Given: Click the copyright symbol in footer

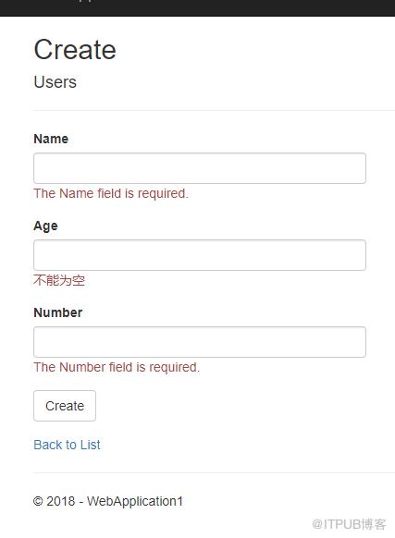Looking at the screenshot, I should pyautogui.click(x=38, y=502).
